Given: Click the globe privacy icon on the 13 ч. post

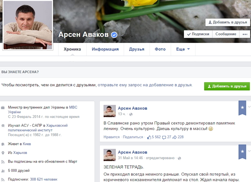Looking at the screenshot, I should pyautogui.click(x=131, y=114).
